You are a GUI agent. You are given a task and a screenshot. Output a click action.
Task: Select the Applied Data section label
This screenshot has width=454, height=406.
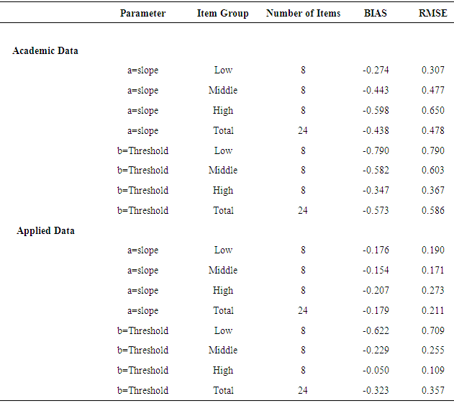(45, 231)
